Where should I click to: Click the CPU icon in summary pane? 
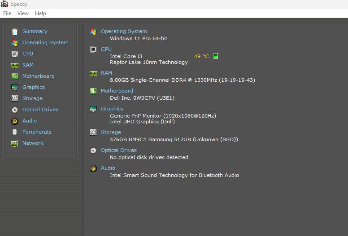(93, 50)
